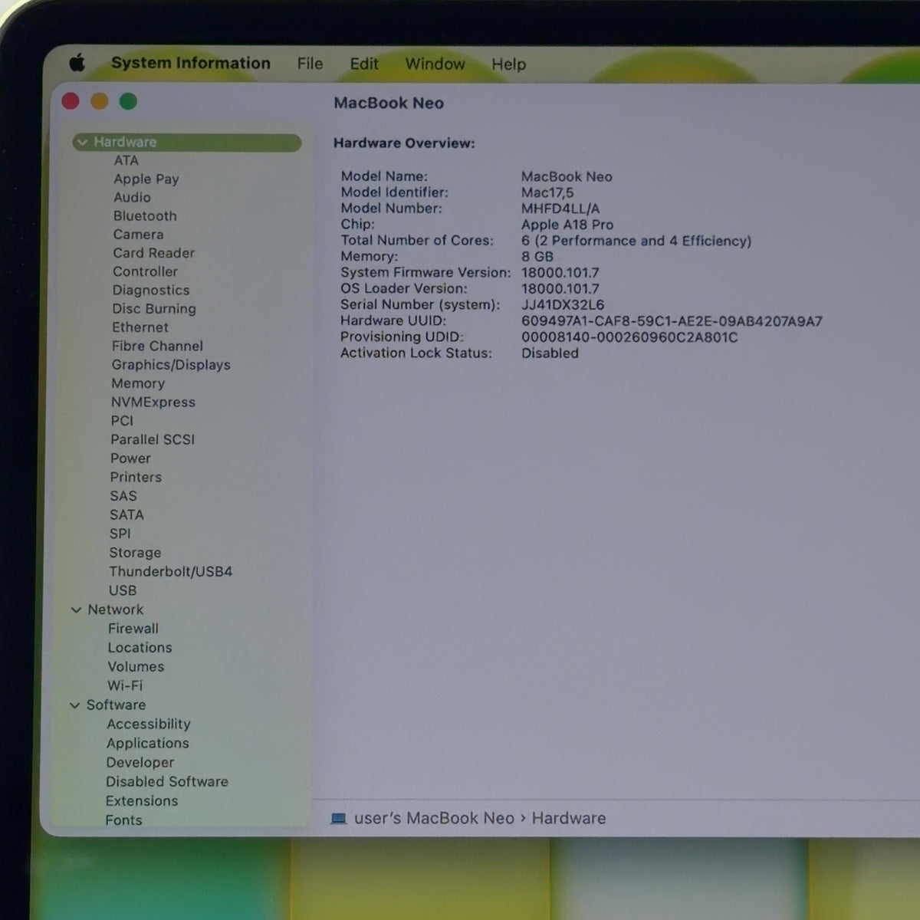Click the laptop icon in the path bar
This screenshot has height=920, width=920.
(338, 819)
